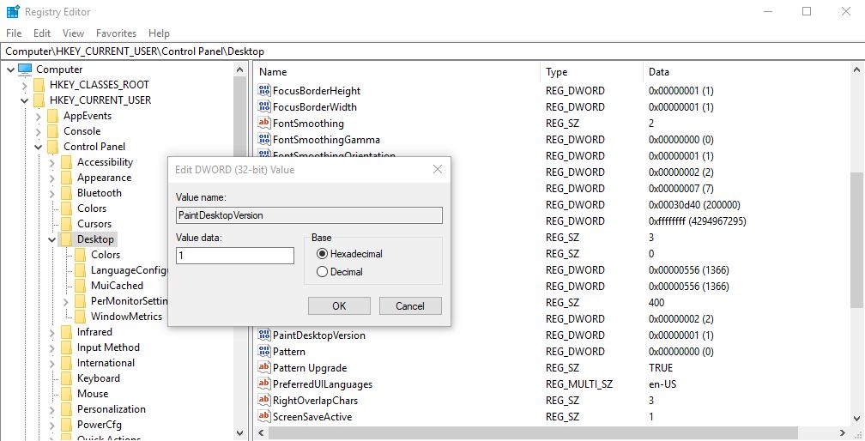
Task: Click the 0xffffffff (4294967295) data cell
Action: point(698,221)
